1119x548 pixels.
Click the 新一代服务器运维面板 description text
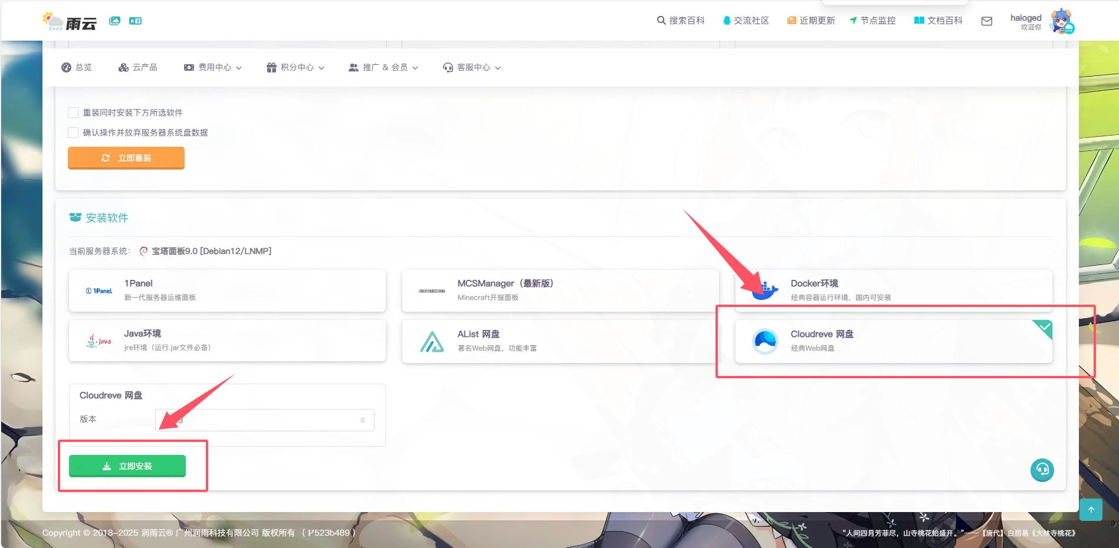(160, 298)
